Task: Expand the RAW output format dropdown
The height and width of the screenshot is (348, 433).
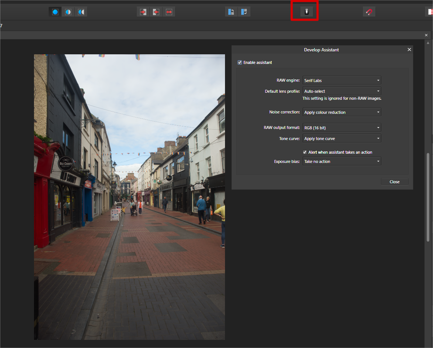Action: coord(341,128)
